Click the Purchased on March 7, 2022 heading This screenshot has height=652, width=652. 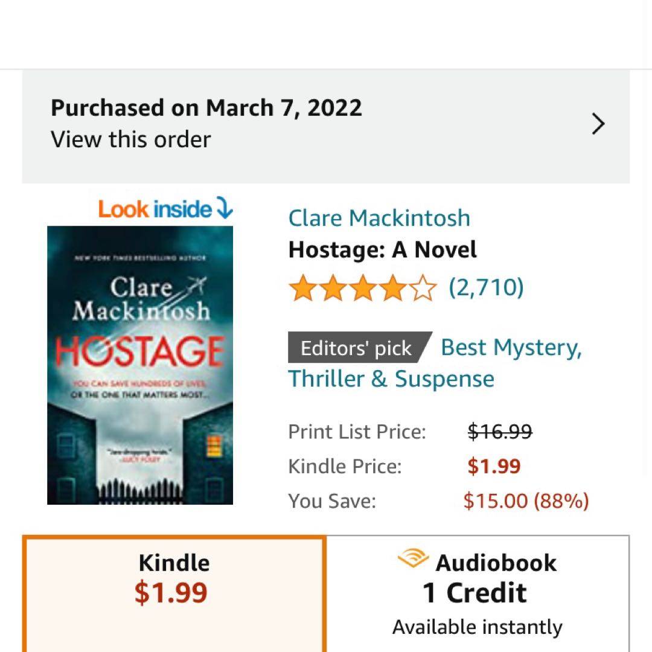click(x=206, y=108)
